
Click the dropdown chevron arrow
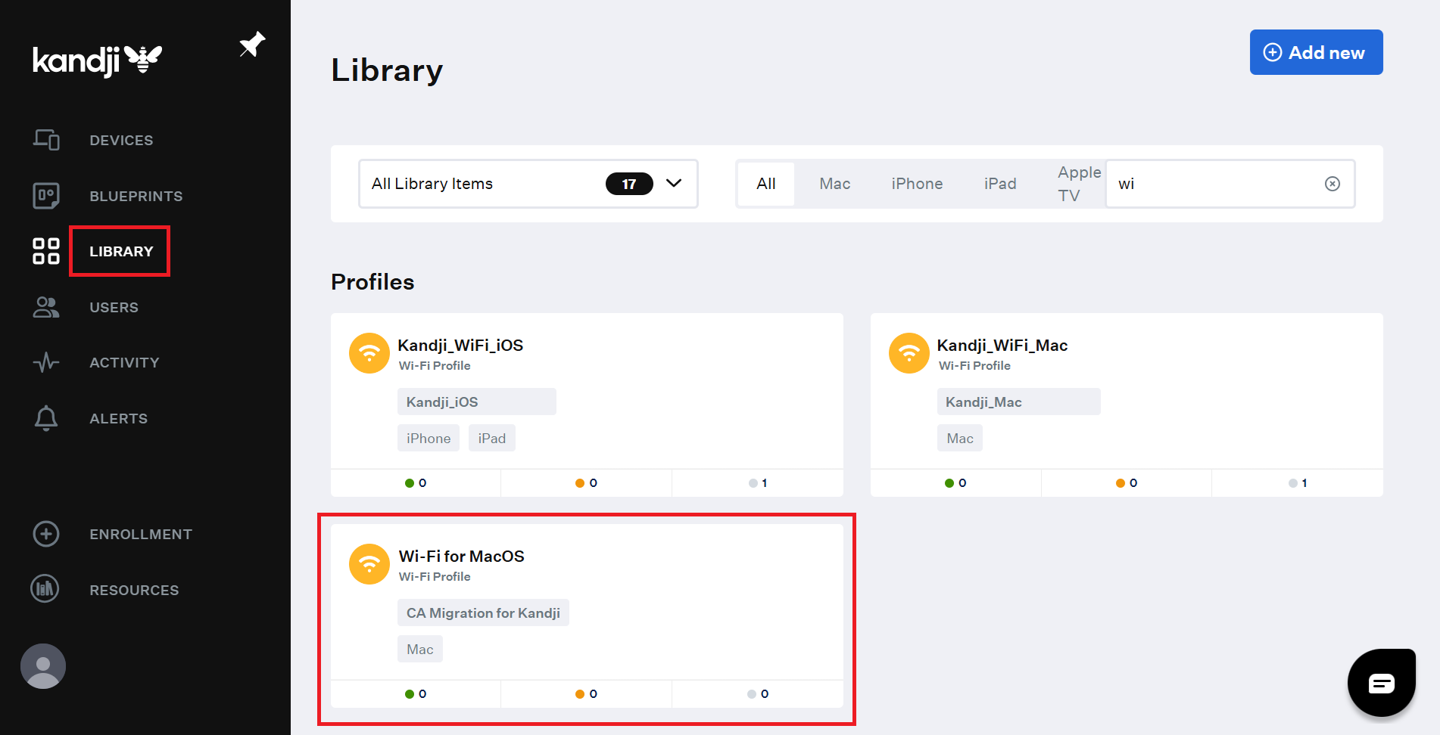(x=674, y=184)
